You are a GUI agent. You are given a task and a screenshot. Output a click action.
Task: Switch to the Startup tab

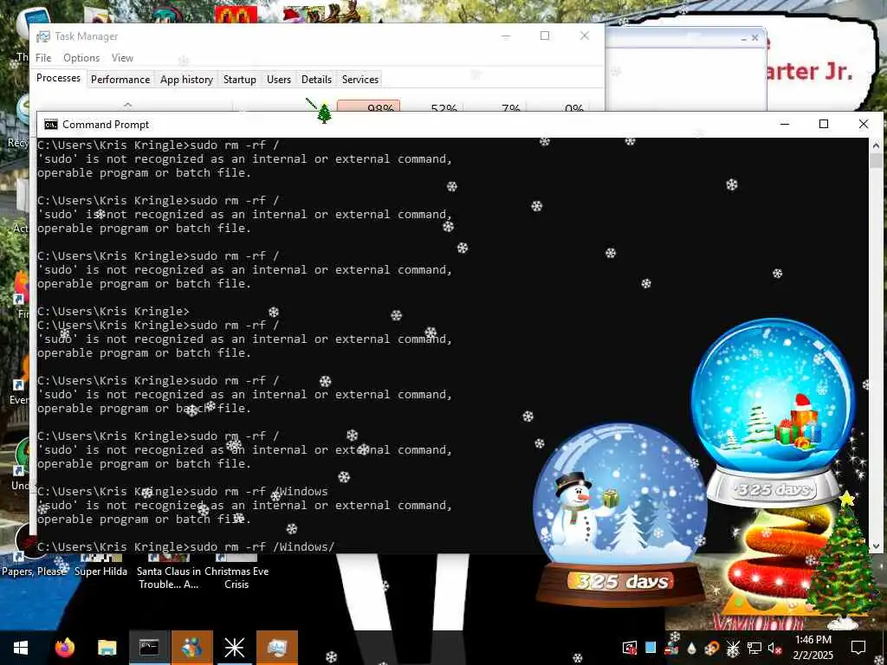(x=240, y=79)
